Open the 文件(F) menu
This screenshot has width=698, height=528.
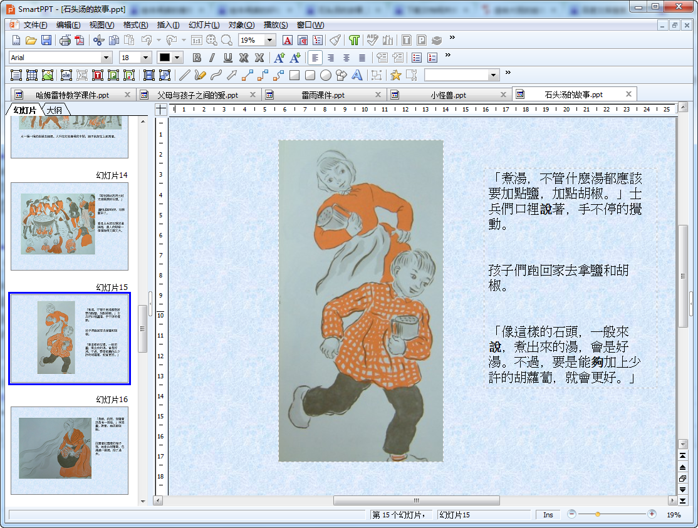point(34,25)
